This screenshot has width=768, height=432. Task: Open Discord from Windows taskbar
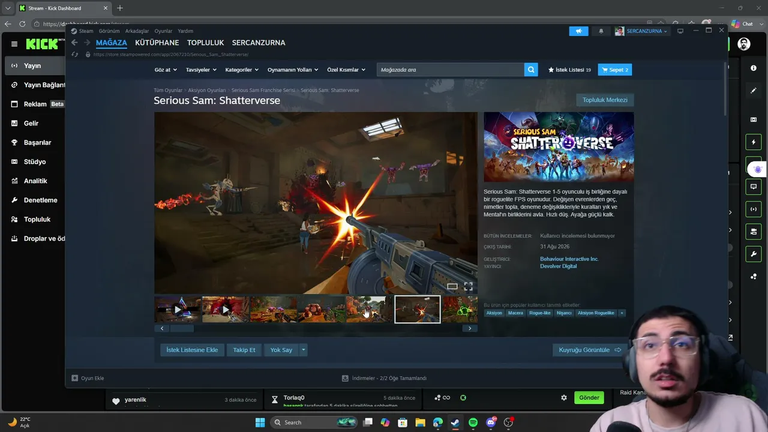tap(491, 422)
